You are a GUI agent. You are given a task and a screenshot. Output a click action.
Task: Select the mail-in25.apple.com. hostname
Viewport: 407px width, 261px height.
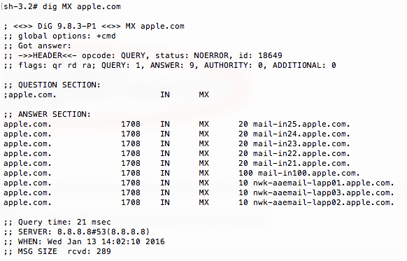301,125
